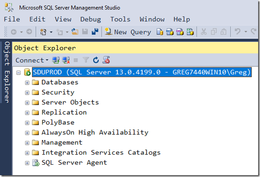Click the SDUPROD server database icon

pos(27,72)
